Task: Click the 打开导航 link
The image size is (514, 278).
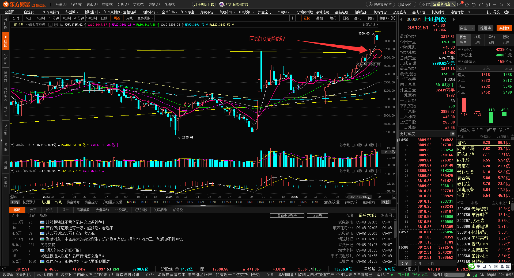Action: (x=493, y=12)
